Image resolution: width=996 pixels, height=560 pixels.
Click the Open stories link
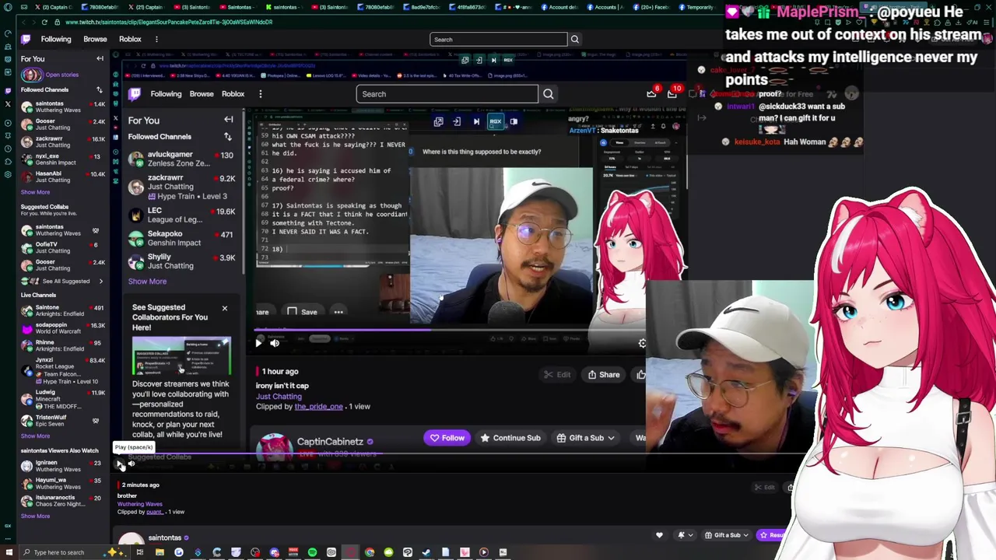(61, 75)
